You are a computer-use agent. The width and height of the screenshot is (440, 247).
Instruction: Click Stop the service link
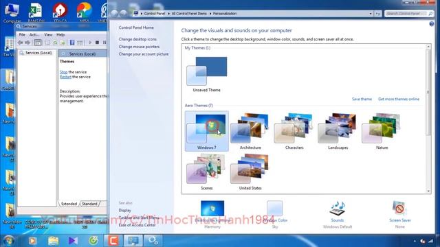click(x=63, y=72)
